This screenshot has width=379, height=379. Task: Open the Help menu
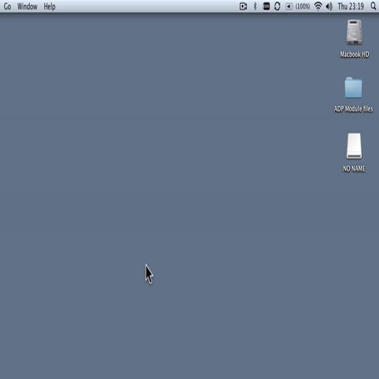click(49, 6)
